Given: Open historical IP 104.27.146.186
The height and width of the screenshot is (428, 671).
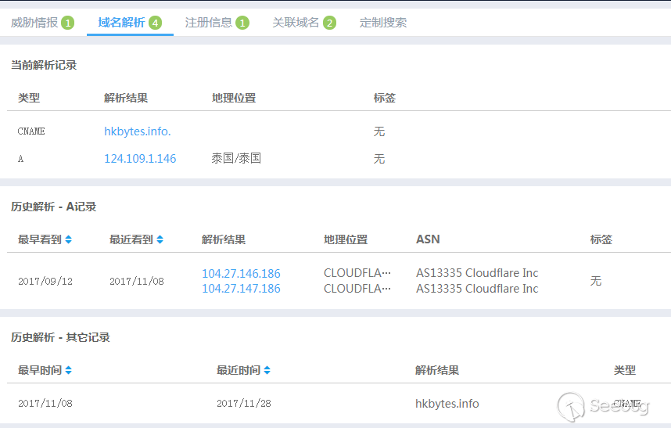Looking at the screenshot, I should [241, 274].
